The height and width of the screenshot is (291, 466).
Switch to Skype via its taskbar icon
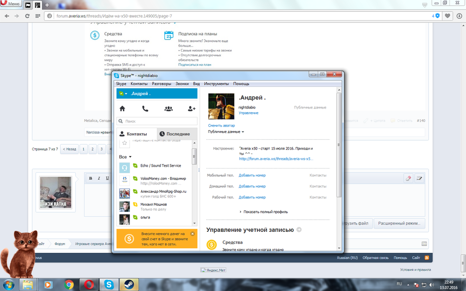coord(109,285)
